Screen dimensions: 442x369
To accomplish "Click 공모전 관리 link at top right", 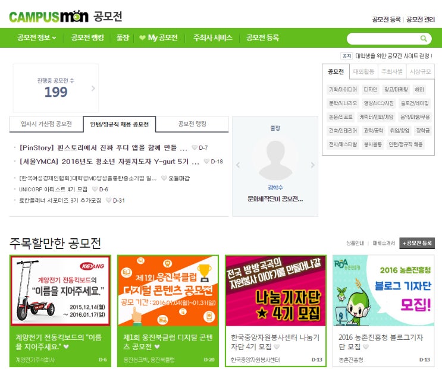I will (x=421, y=20).
